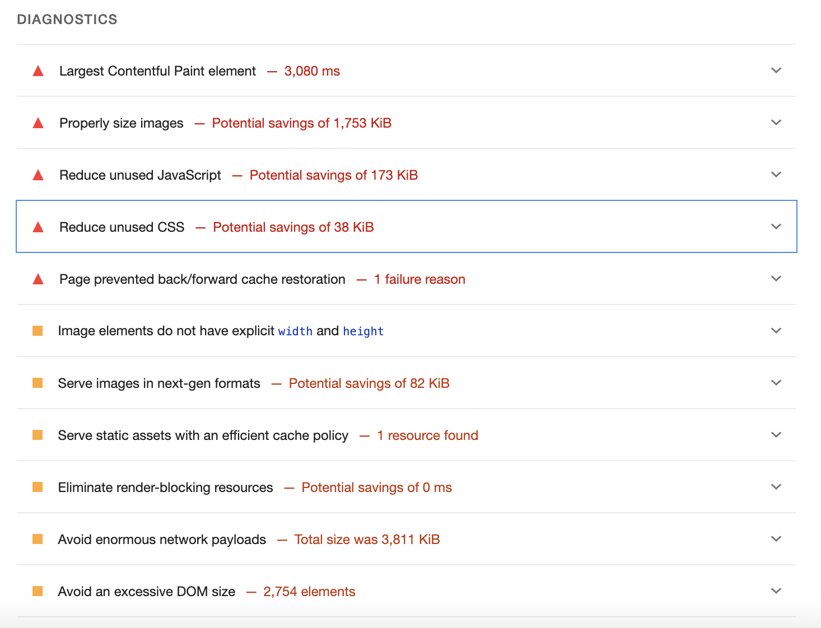Click red warning triangle for Reduce unused JavaScript

38,175
